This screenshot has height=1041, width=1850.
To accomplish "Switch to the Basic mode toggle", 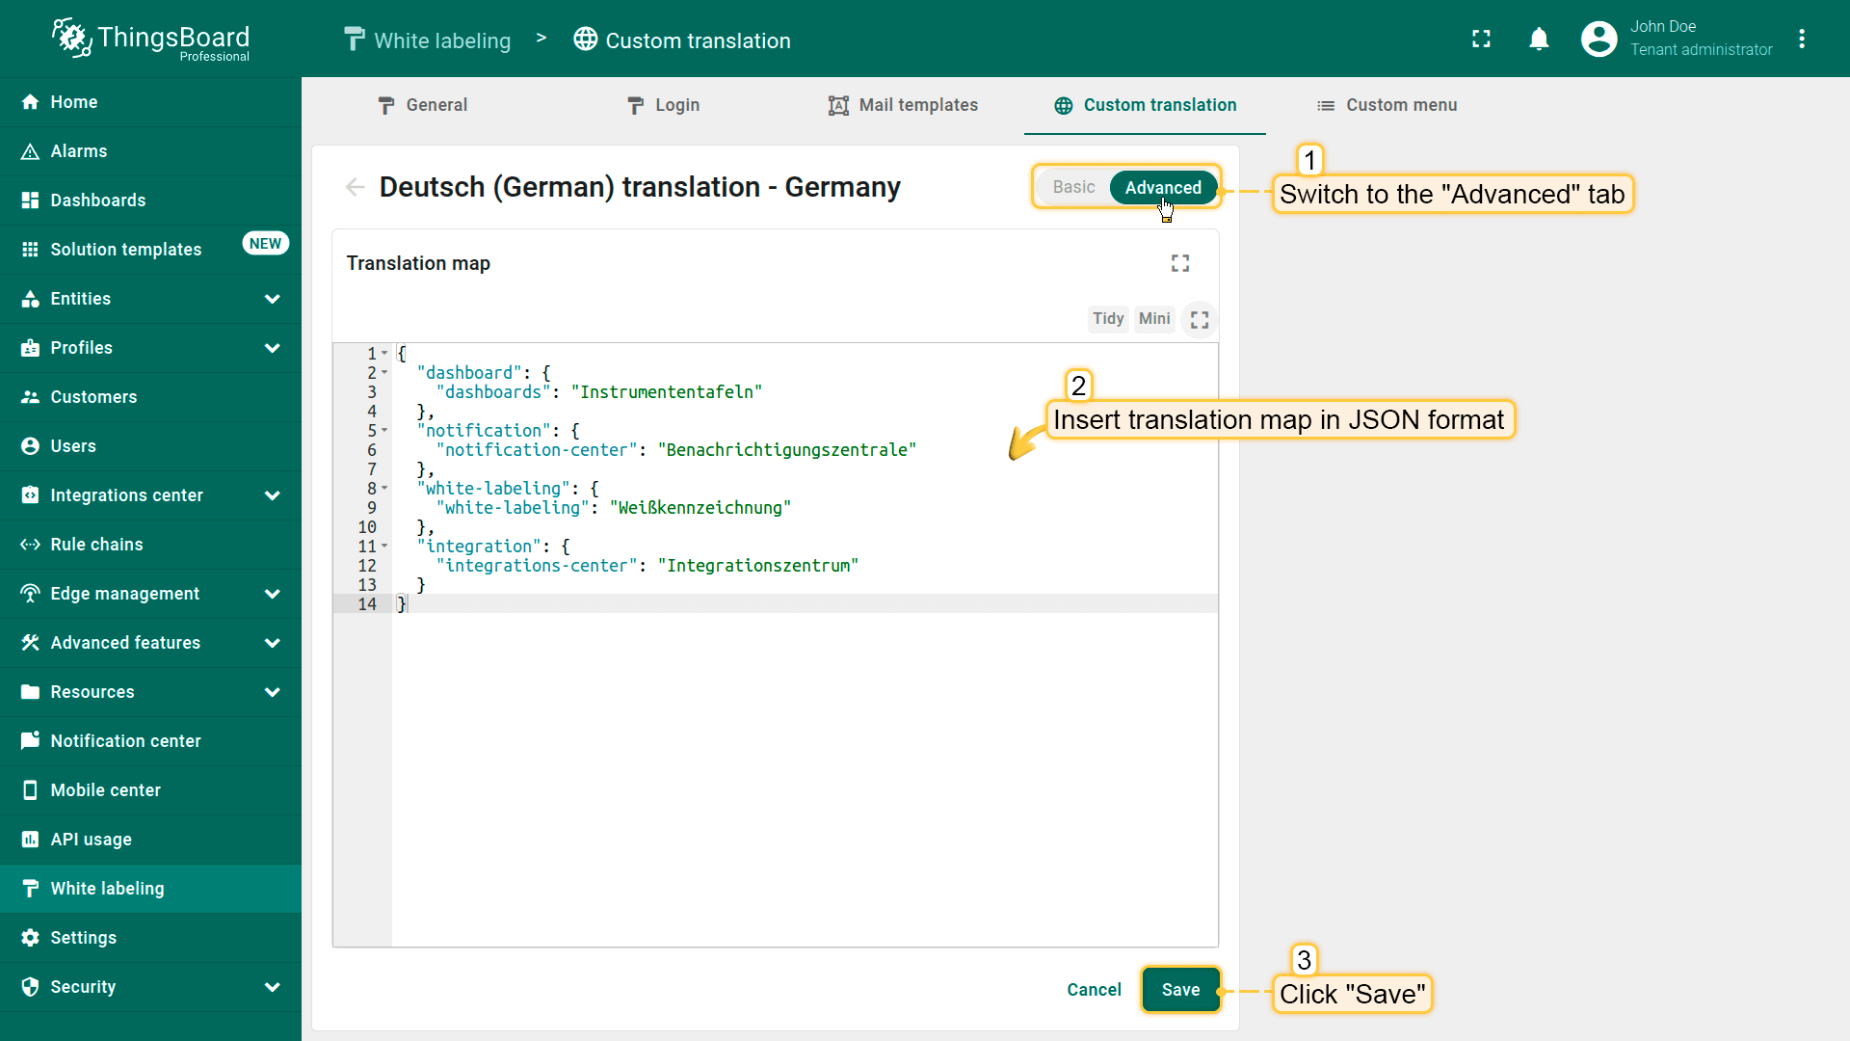I will click(1073, 187).
